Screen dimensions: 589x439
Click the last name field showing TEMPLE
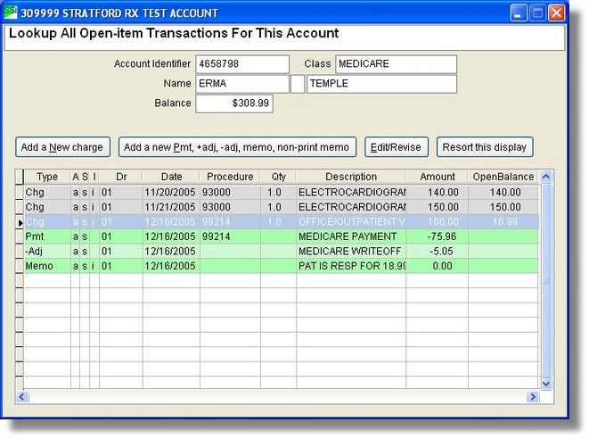[380, 84]
